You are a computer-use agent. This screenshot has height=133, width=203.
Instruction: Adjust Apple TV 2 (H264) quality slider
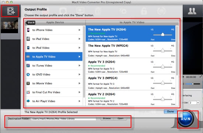(163, 99)
